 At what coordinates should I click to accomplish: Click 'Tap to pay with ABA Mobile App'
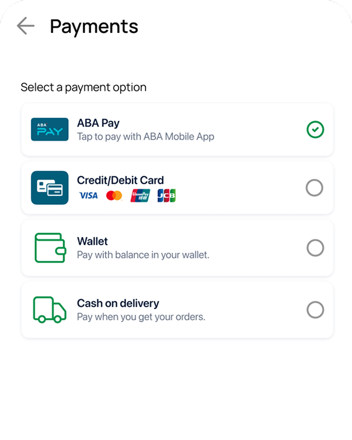pyautogui.click(x=145, y=137)
